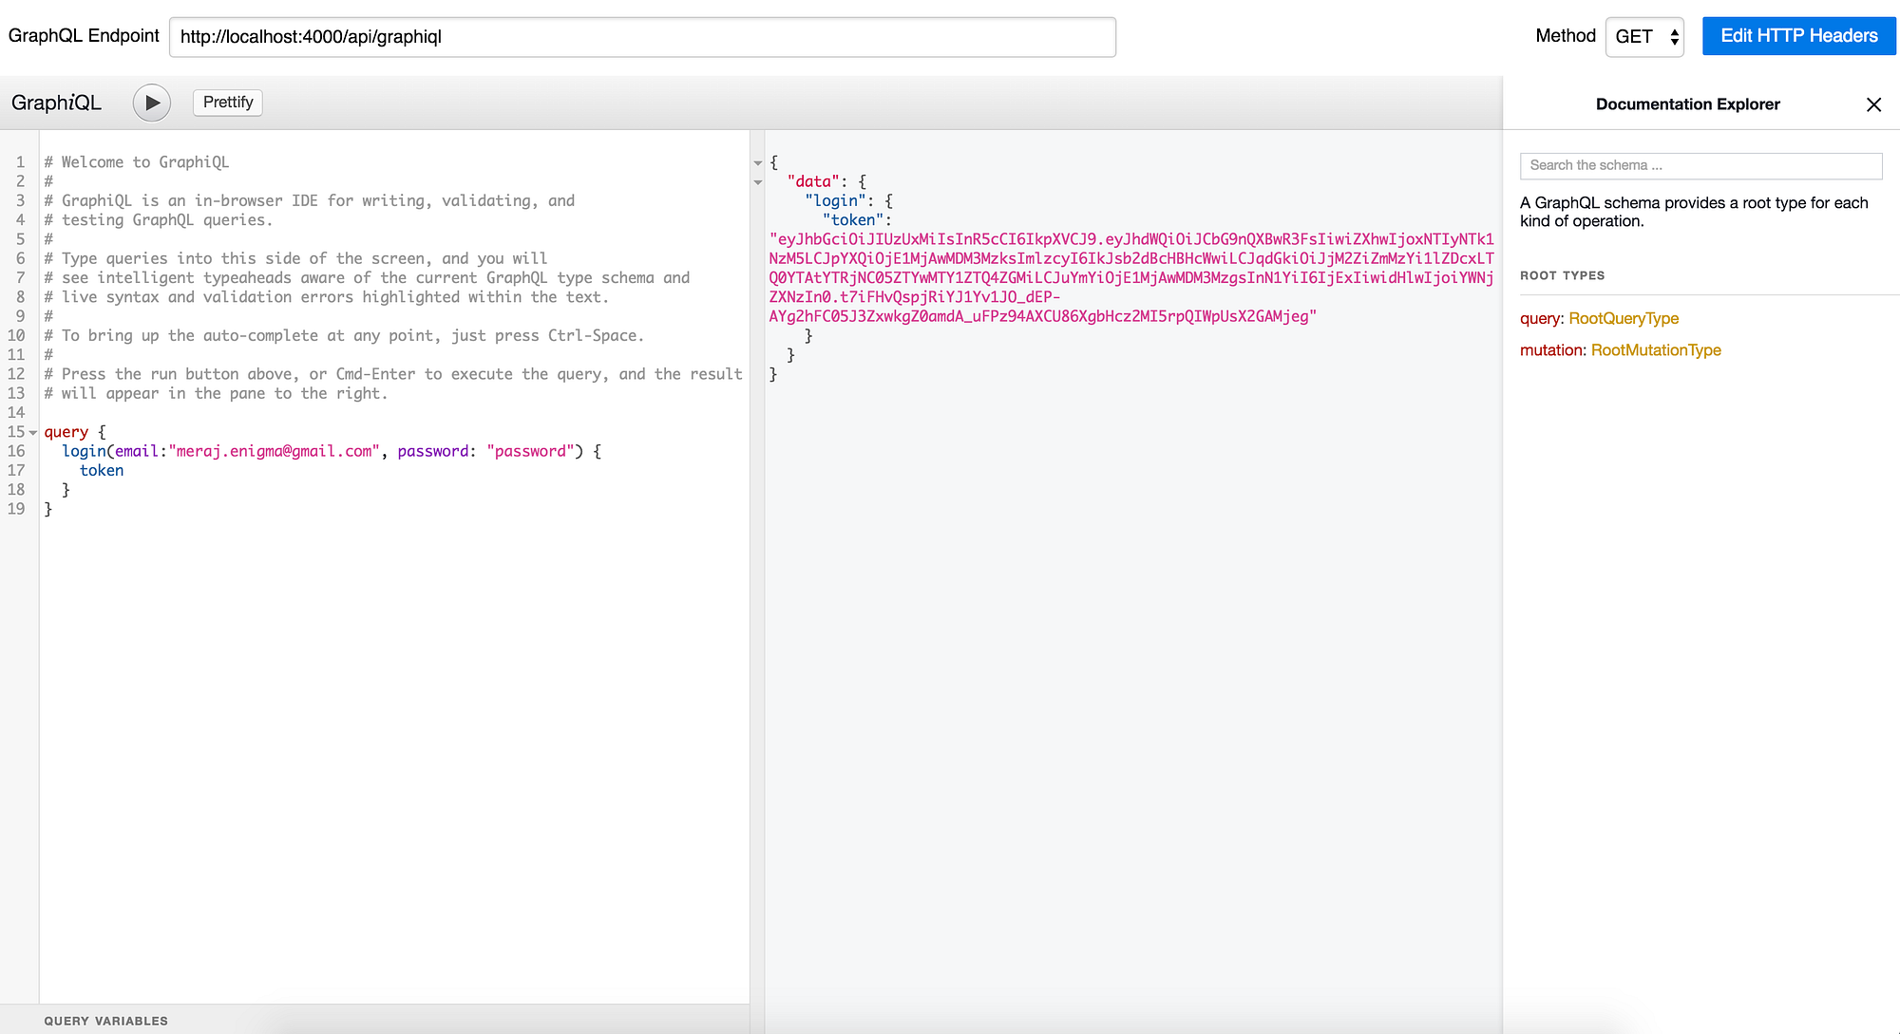The image size is (1900, 1034).
Task: Close the Documentation Explorer panel
Action: pyautogui.click(x=1873, y=104)
